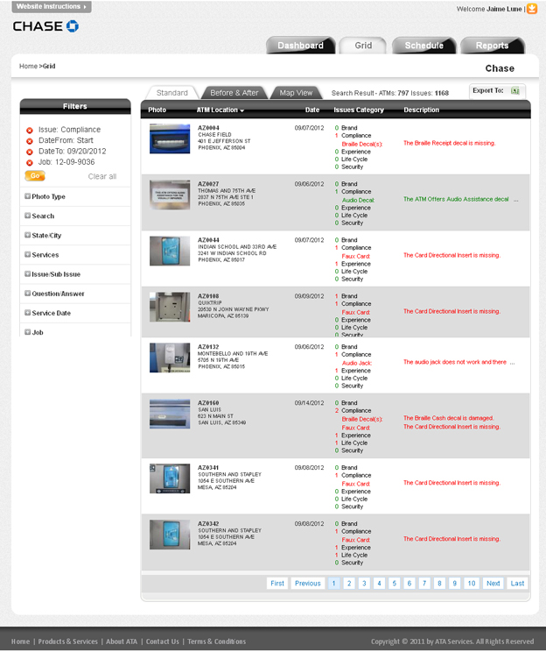
Task: Open the AZ0342 photo thumbnail
Action: [170, 535]
